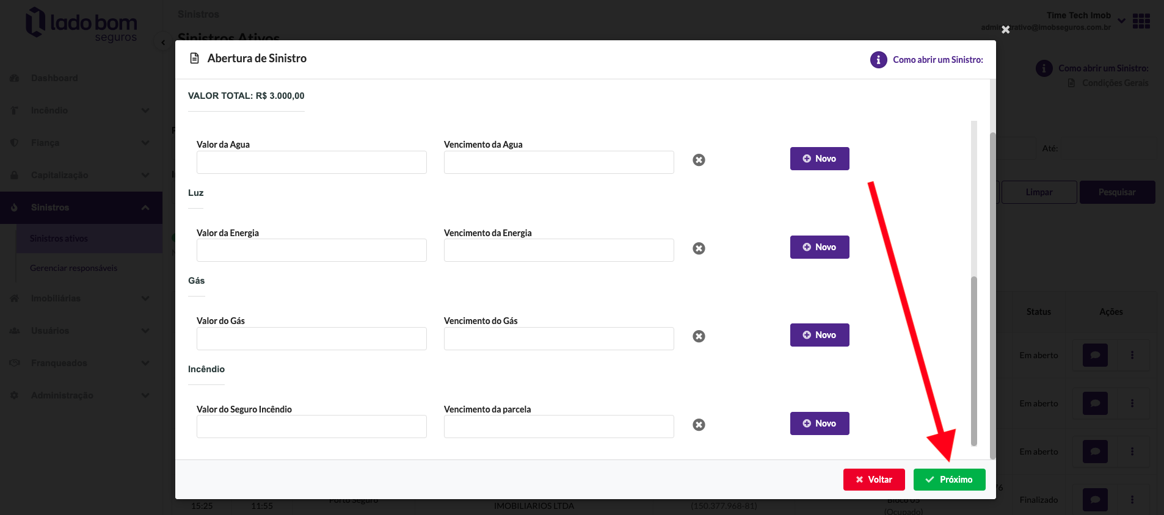Click the background Pesquisar button
This screenshot has height=515, width=1164.
click(x=1117, y=192)
